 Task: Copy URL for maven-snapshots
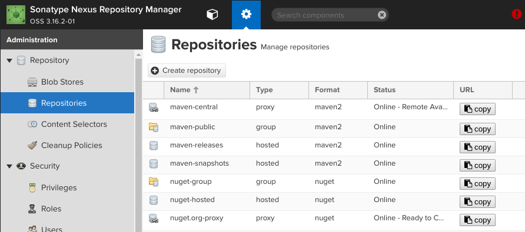[x=477, y=165]
